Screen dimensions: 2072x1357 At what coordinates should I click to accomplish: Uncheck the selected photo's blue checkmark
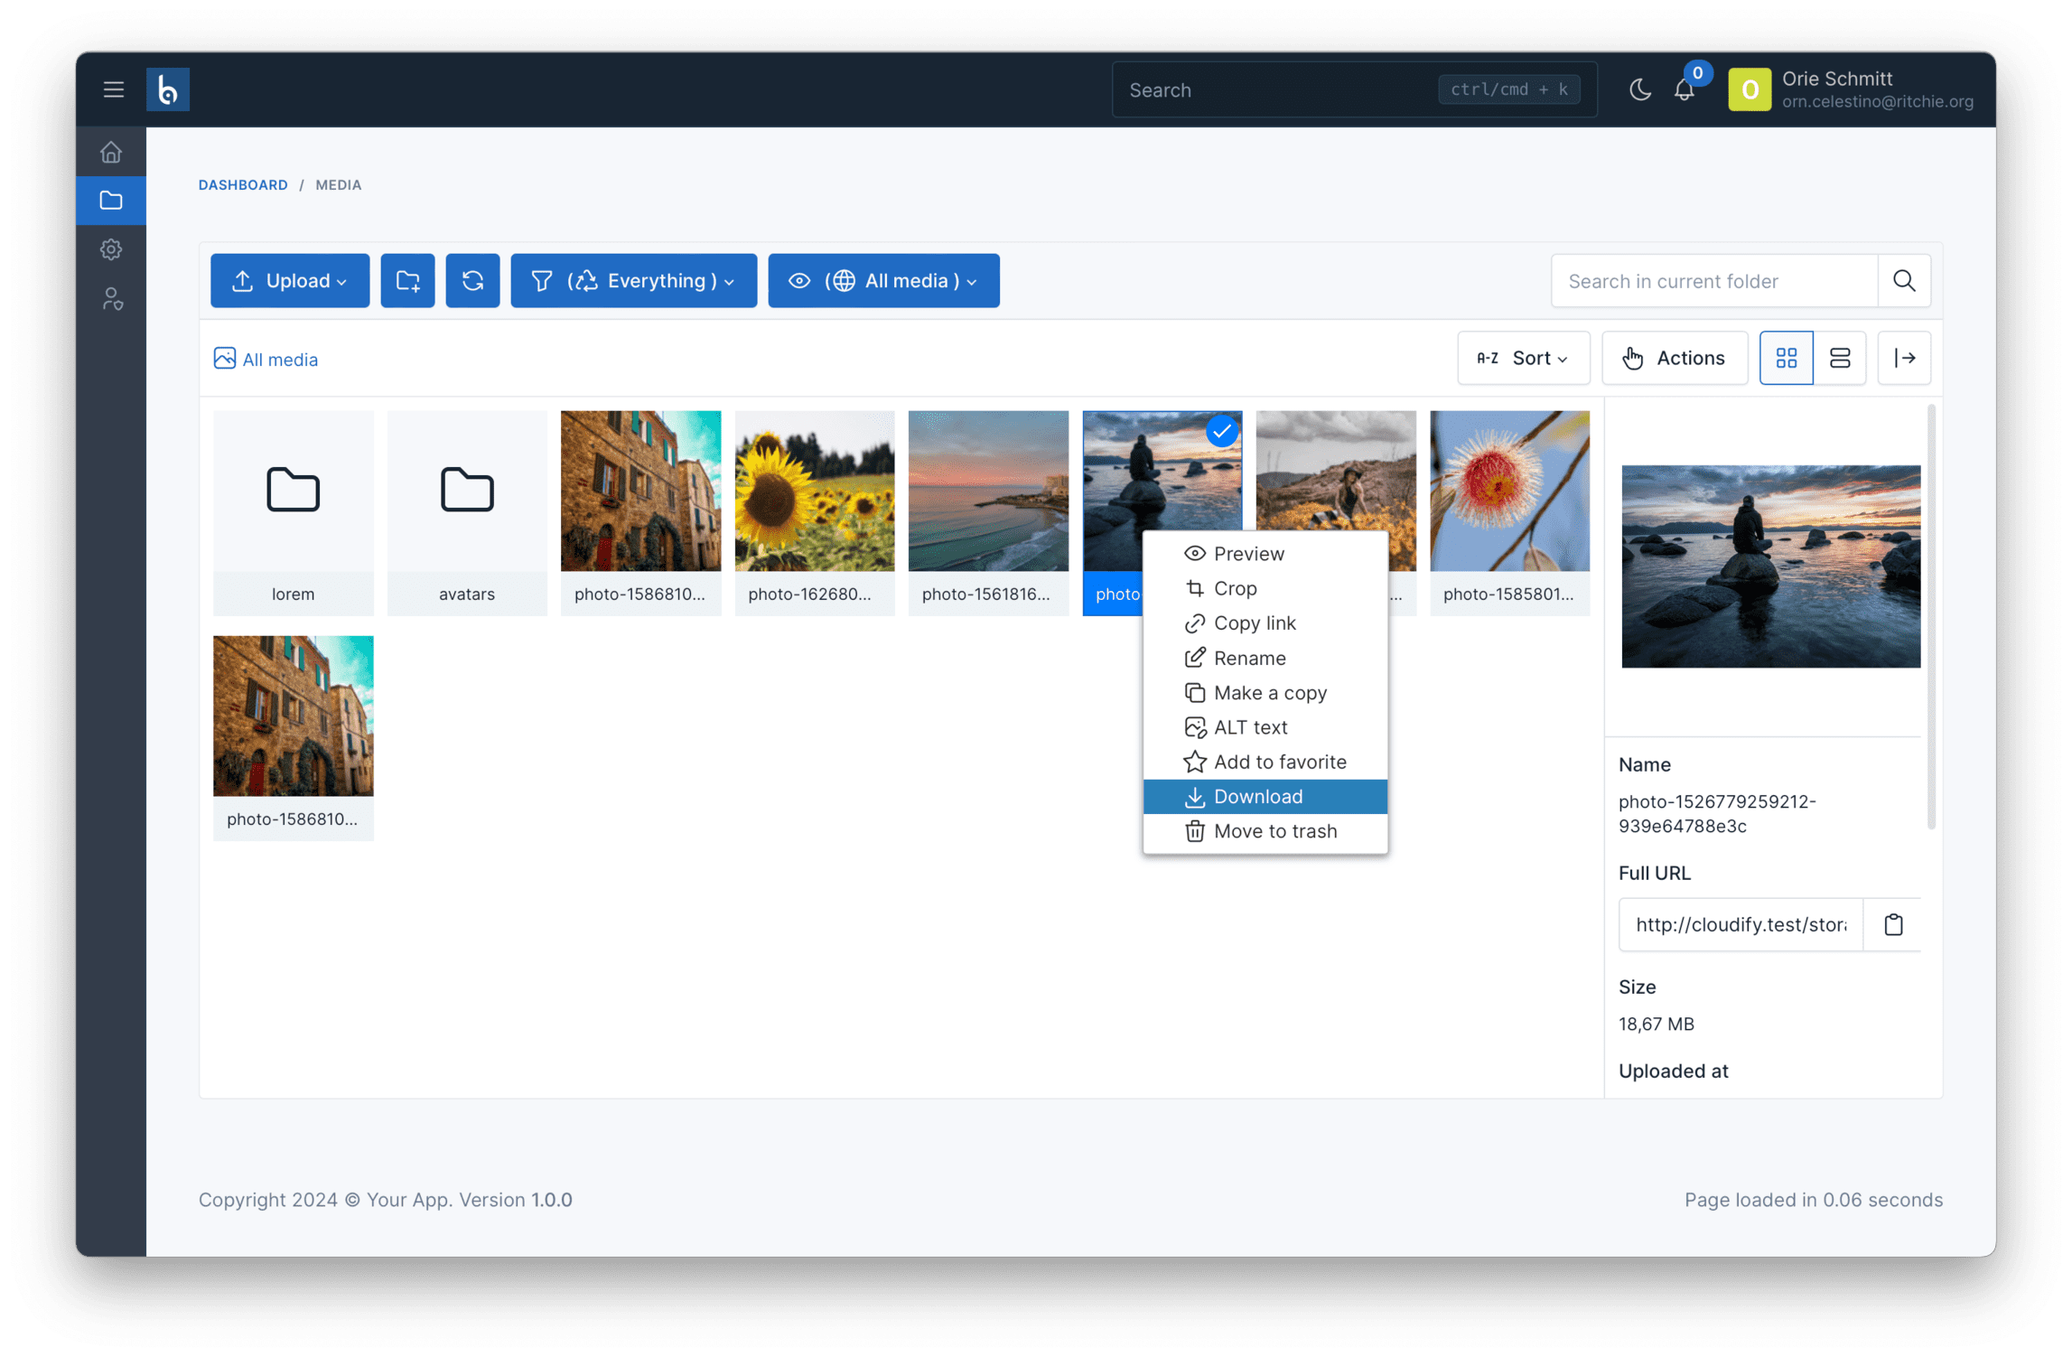(1221, 432)
